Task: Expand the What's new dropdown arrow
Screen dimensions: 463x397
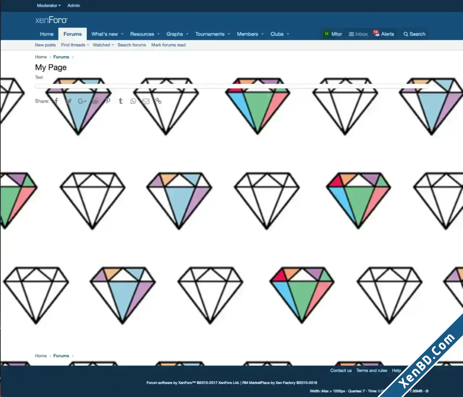Action: pyautogui.click(x=122, y=34)
